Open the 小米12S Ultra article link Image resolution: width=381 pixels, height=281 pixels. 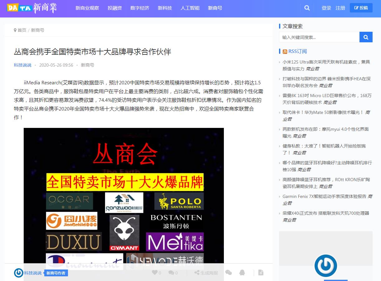[x=326, y=65]
